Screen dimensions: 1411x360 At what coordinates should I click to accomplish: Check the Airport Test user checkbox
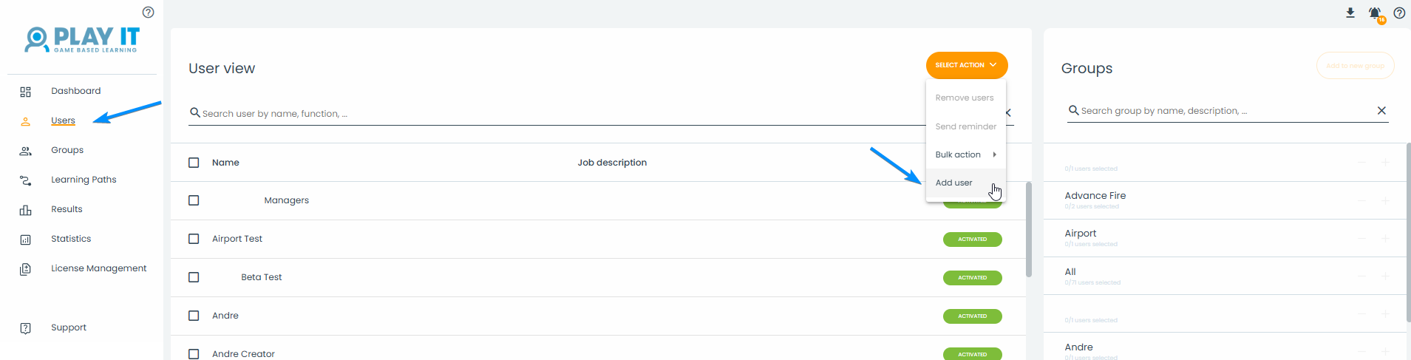tap(194, 239)
